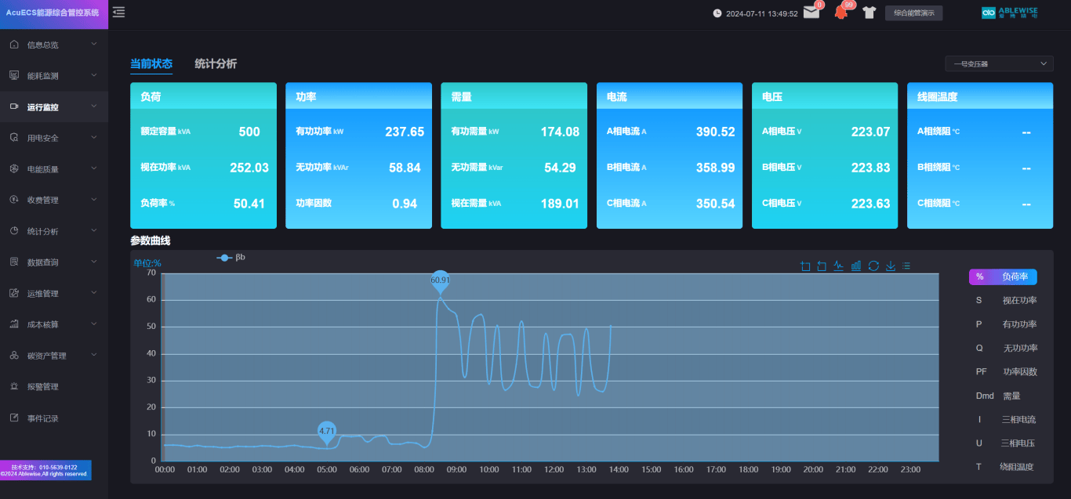Click the 收费管理 sidebar icon
The width and height of the screenshot is (1071, 499).
(14, 200)
